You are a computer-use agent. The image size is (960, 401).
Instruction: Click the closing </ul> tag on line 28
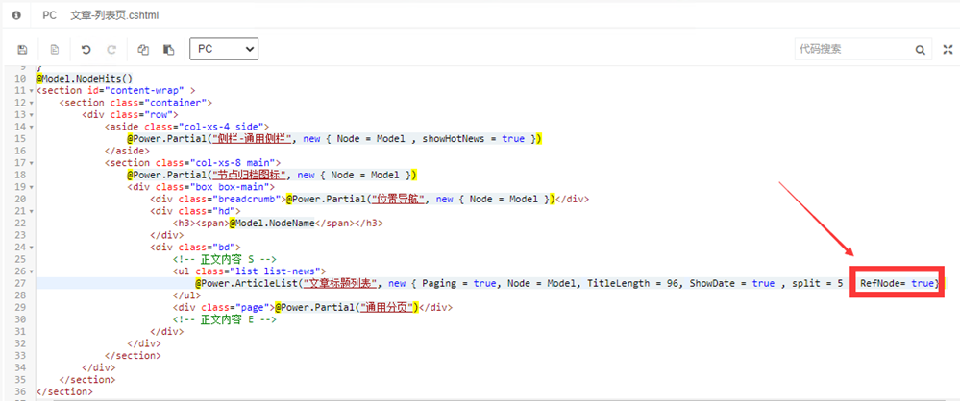(x=186, y=295)
